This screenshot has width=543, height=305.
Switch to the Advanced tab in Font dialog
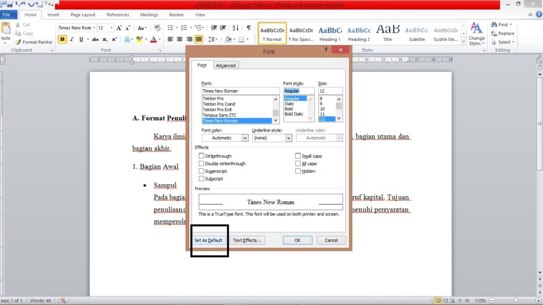tap(226, 65)
